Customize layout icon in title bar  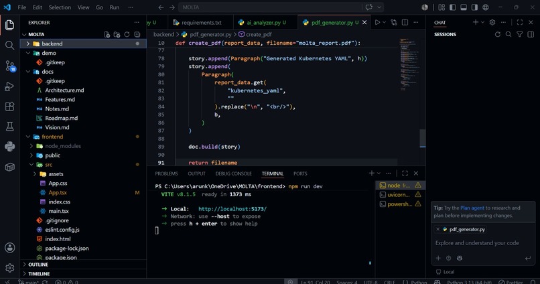point(442,7)
